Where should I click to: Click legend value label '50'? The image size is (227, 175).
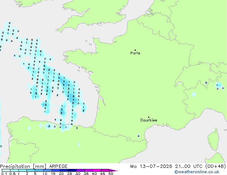tap(111, 174)
